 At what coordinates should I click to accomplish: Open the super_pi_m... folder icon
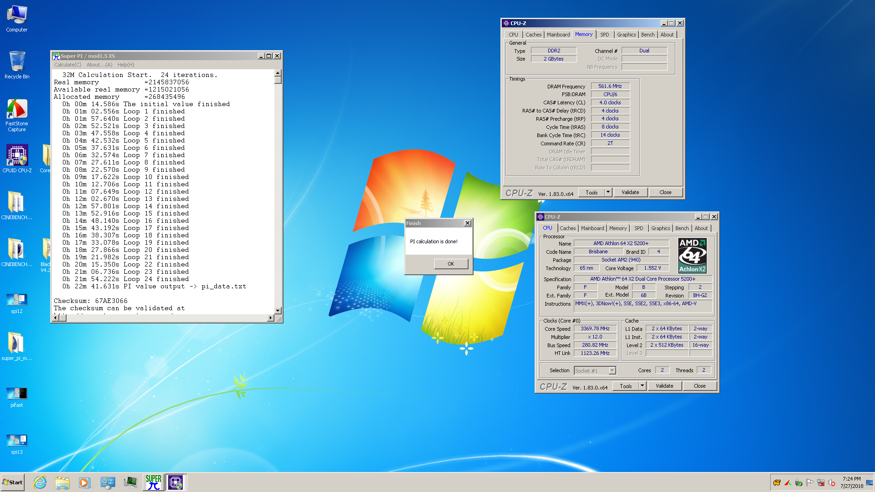click(17, 346)
